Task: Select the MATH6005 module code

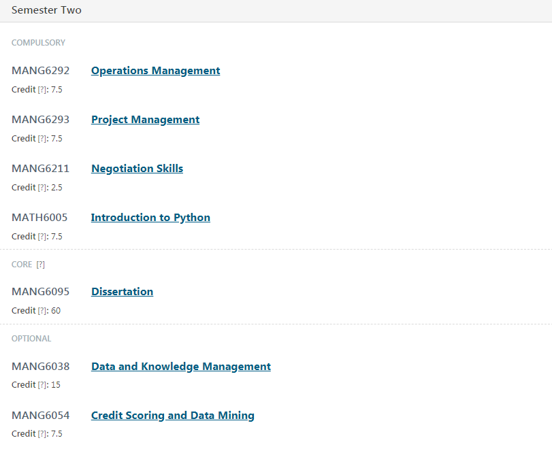Action: [x=39, y=218]
